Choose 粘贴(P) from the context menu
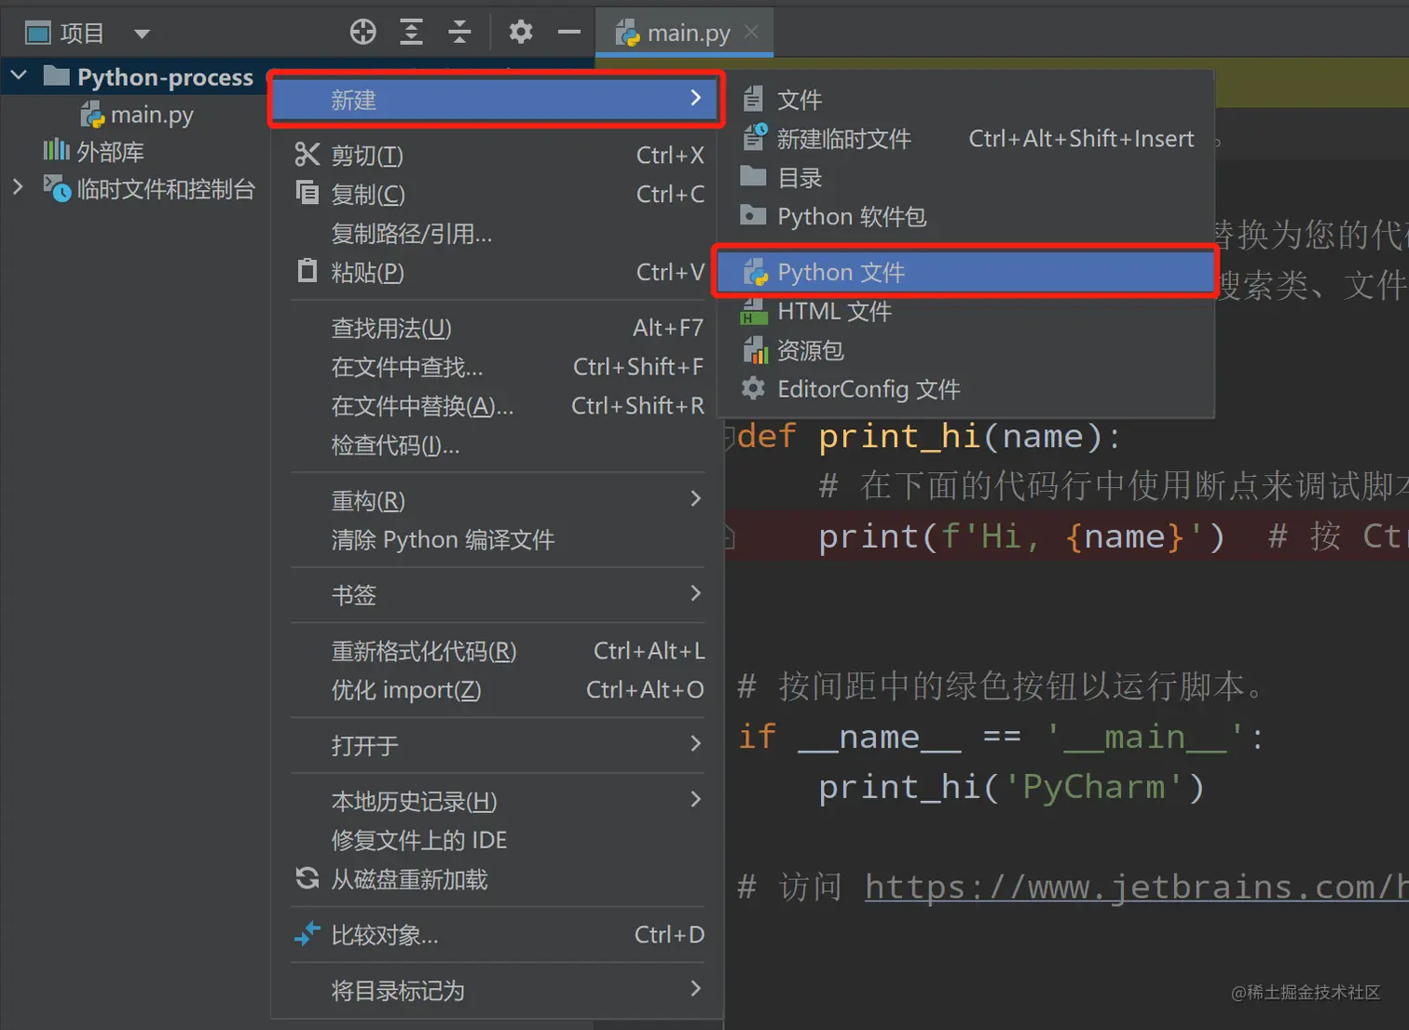This screenshot has width=1409, height=1030. 499,272
